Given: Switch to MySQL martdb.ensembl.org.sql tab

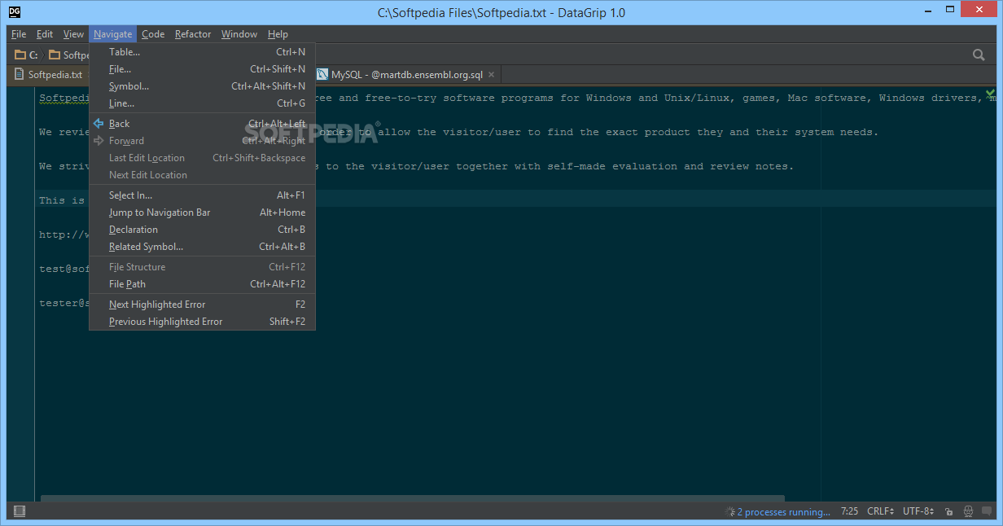Looking at the screenshot, I should click(x=406, y=75).
